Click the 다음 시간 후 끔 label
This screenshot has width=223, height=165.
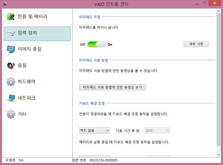[x=128, y=130]
